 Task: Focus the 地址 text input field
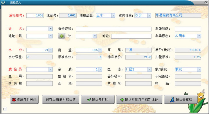tap(131, 36)
